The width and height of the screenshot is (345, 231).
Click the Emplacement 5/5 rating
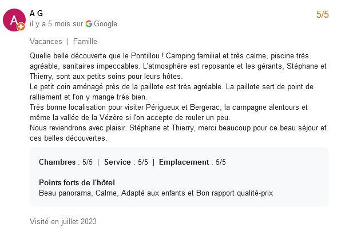point(192,162)
